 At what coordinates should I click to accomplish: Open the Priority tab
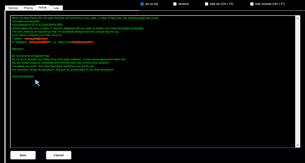point(29,8)
